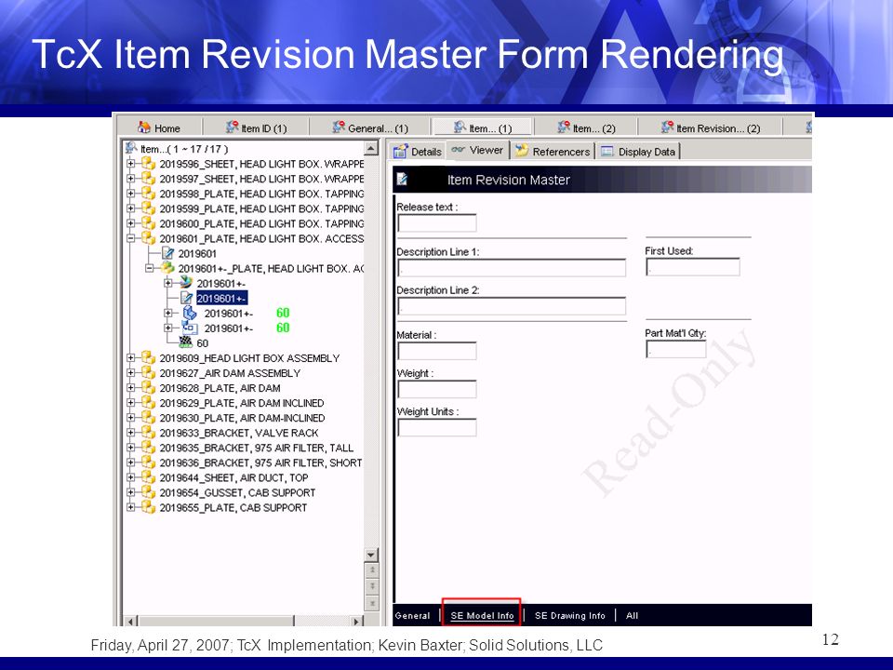The height and width of the screenshot is (670, 893).
Task: Open the SE Drawing Info form page
Action: coord(569,615)
